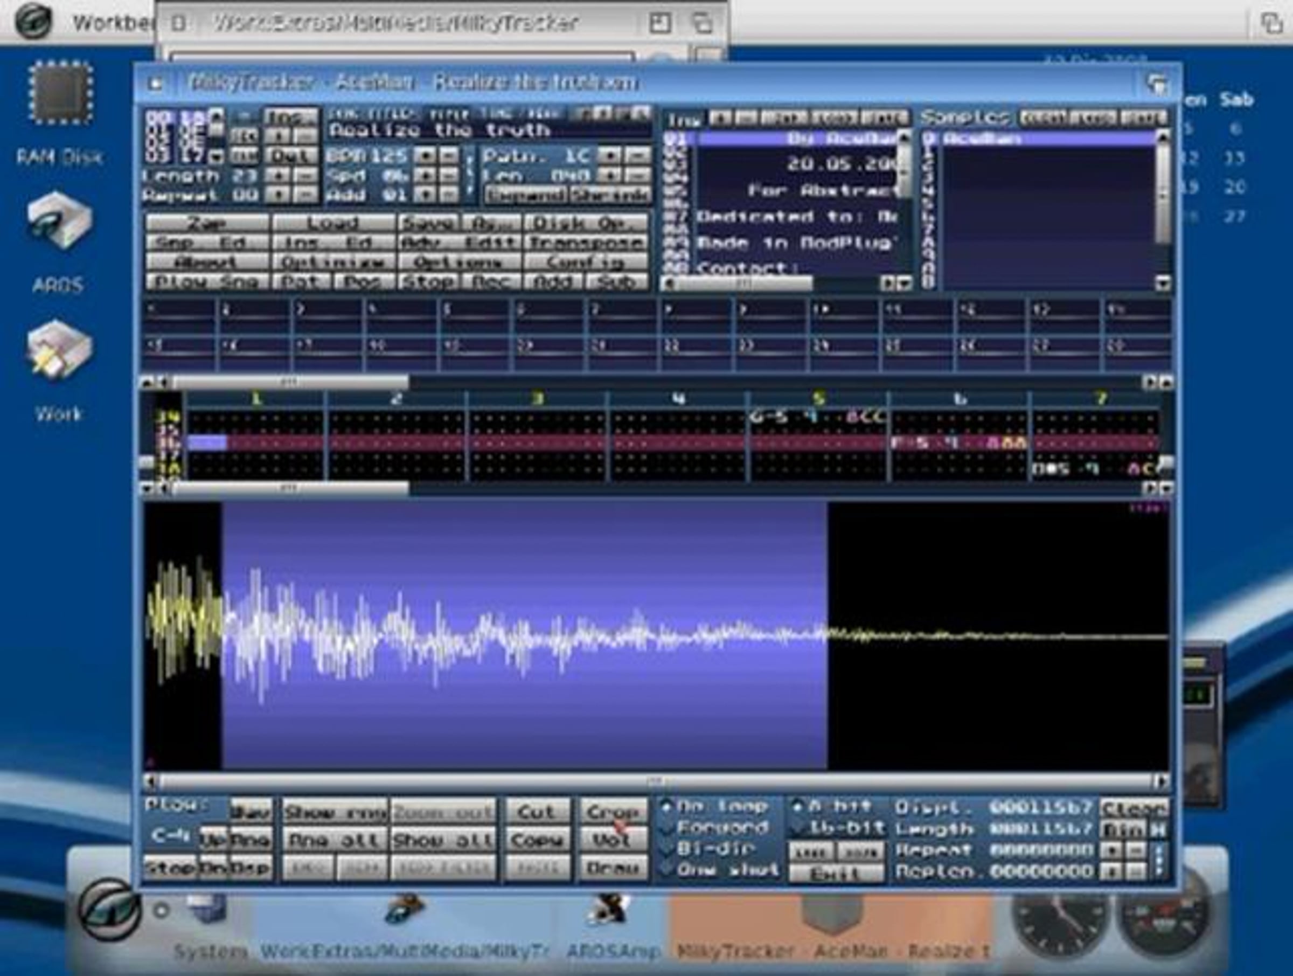Open the Ins. Ed. instrument editor

tap(334, 243)
